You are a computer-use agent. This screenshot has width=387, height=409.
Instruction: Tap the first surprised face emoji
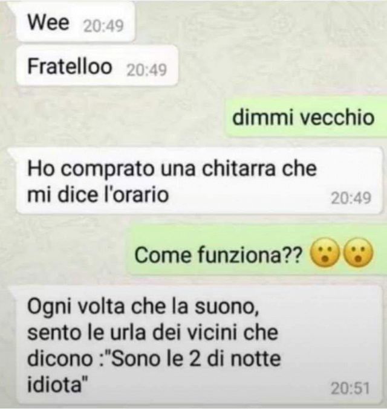click(325, 253)
